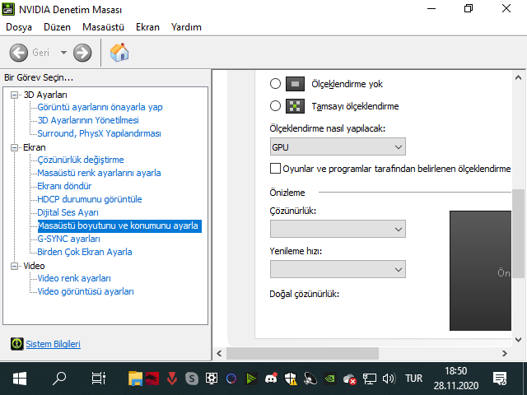Open G-SYNC ayarları
The image size is (527, 395).
[69, 239]
